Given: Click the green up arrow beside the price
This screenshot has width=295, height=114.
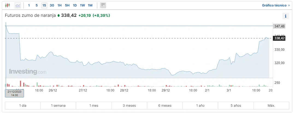Looking at the screenshot, I should point(58,15).
